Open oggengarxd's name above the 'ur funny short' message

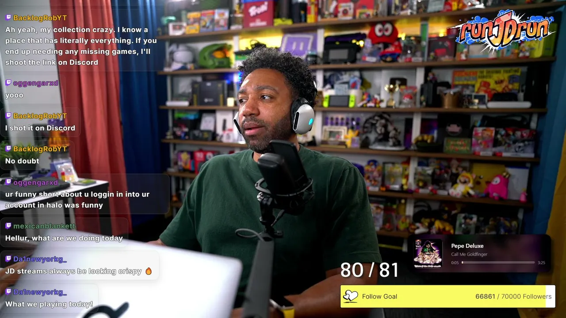(36, 182)
